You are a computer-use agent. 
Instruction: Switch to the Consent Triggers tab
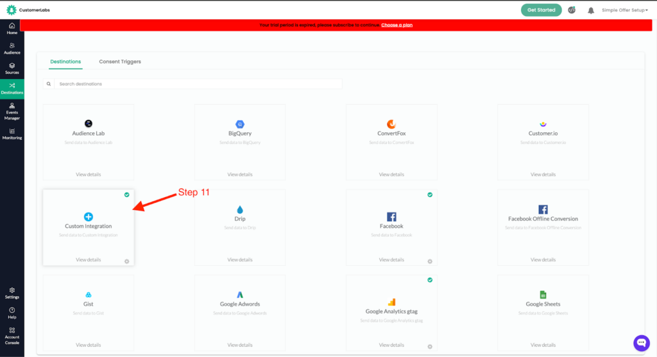click(x=120, y=62)
